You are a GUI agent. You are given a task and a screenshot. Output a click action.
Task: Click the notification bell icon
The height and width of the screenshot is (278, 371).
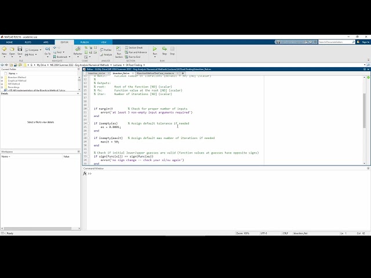coord(358,42)
